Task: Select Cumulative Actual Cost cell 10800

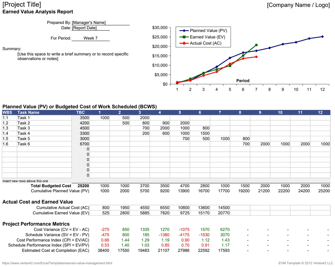Action: tap(180, 208)
